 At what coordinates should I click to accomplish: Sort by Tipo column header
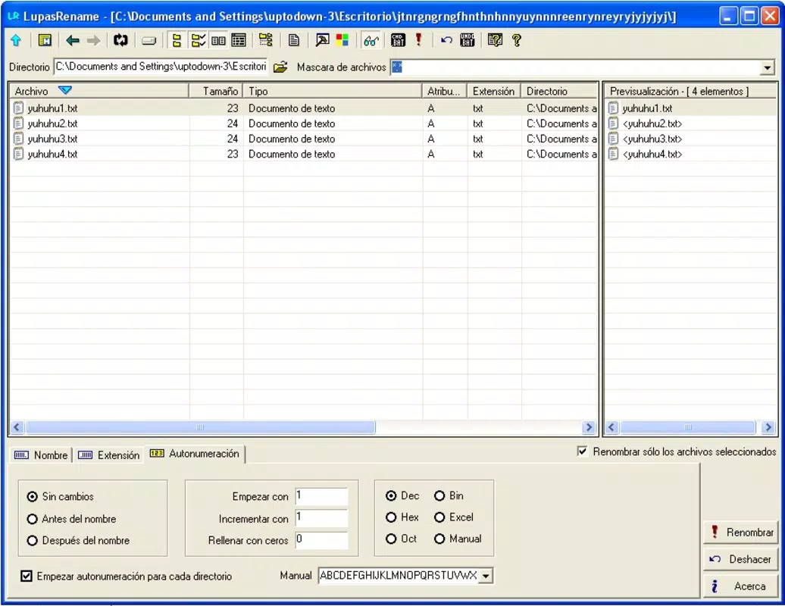[x=333, y=91]
